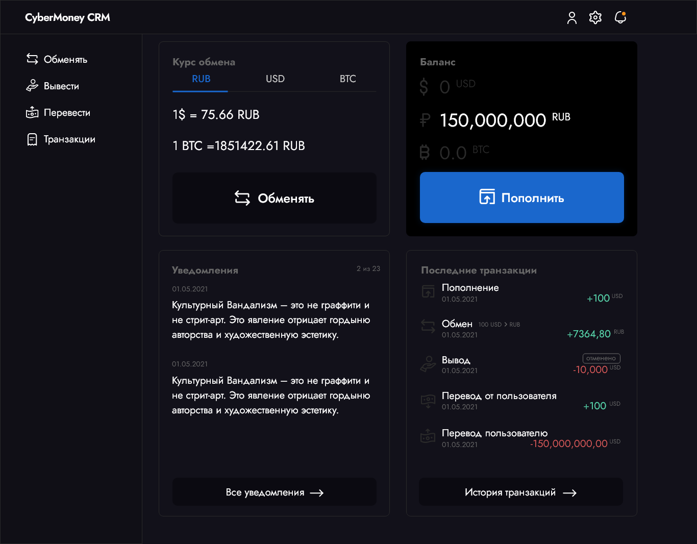Select the Перевести transfer icon in sidebar
The image size is (697, 544).
(x=32, y=112)
